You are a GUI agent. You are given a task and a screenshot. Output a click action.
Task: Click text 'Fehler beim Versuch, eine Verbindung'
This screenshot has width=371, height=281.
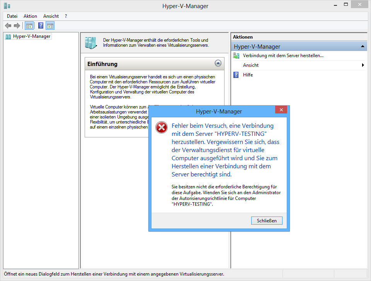tap(223, 126)
